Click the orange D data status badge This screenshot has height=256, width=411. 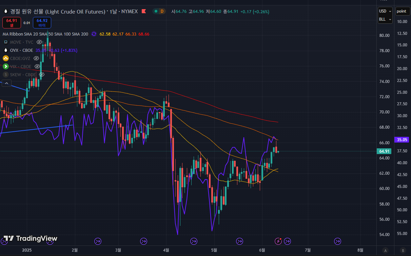tap(162, 11)
